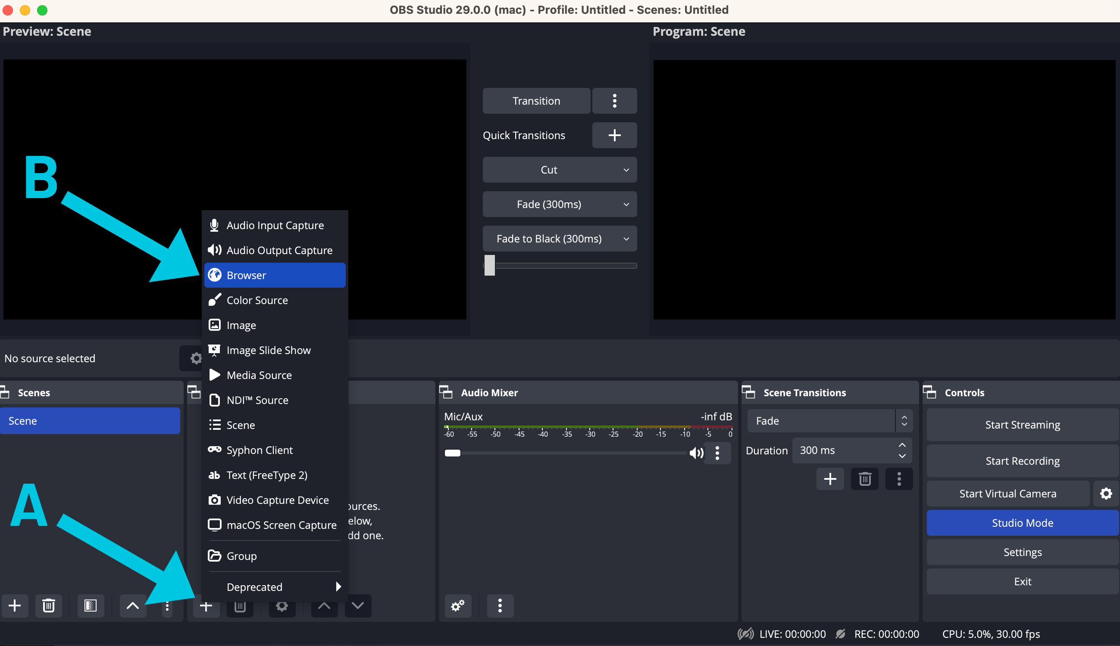Click the Transition button
1120x646 pixels.
[536, 101]
